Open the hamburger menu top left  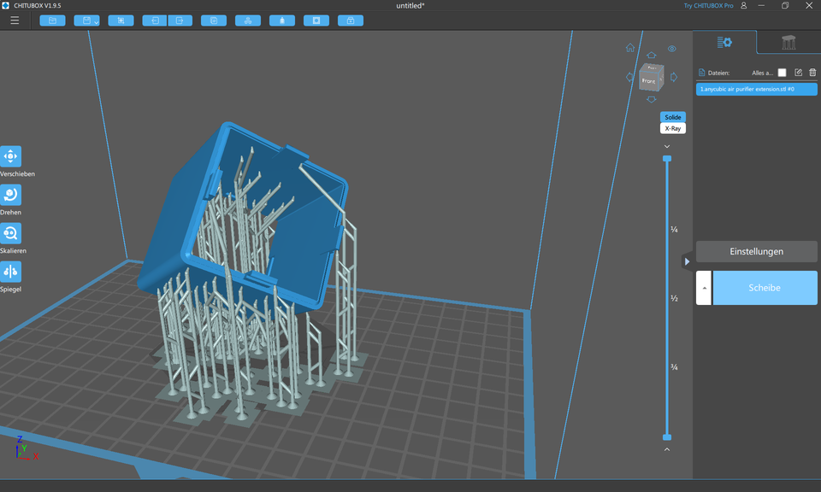[x=15, y=20]
